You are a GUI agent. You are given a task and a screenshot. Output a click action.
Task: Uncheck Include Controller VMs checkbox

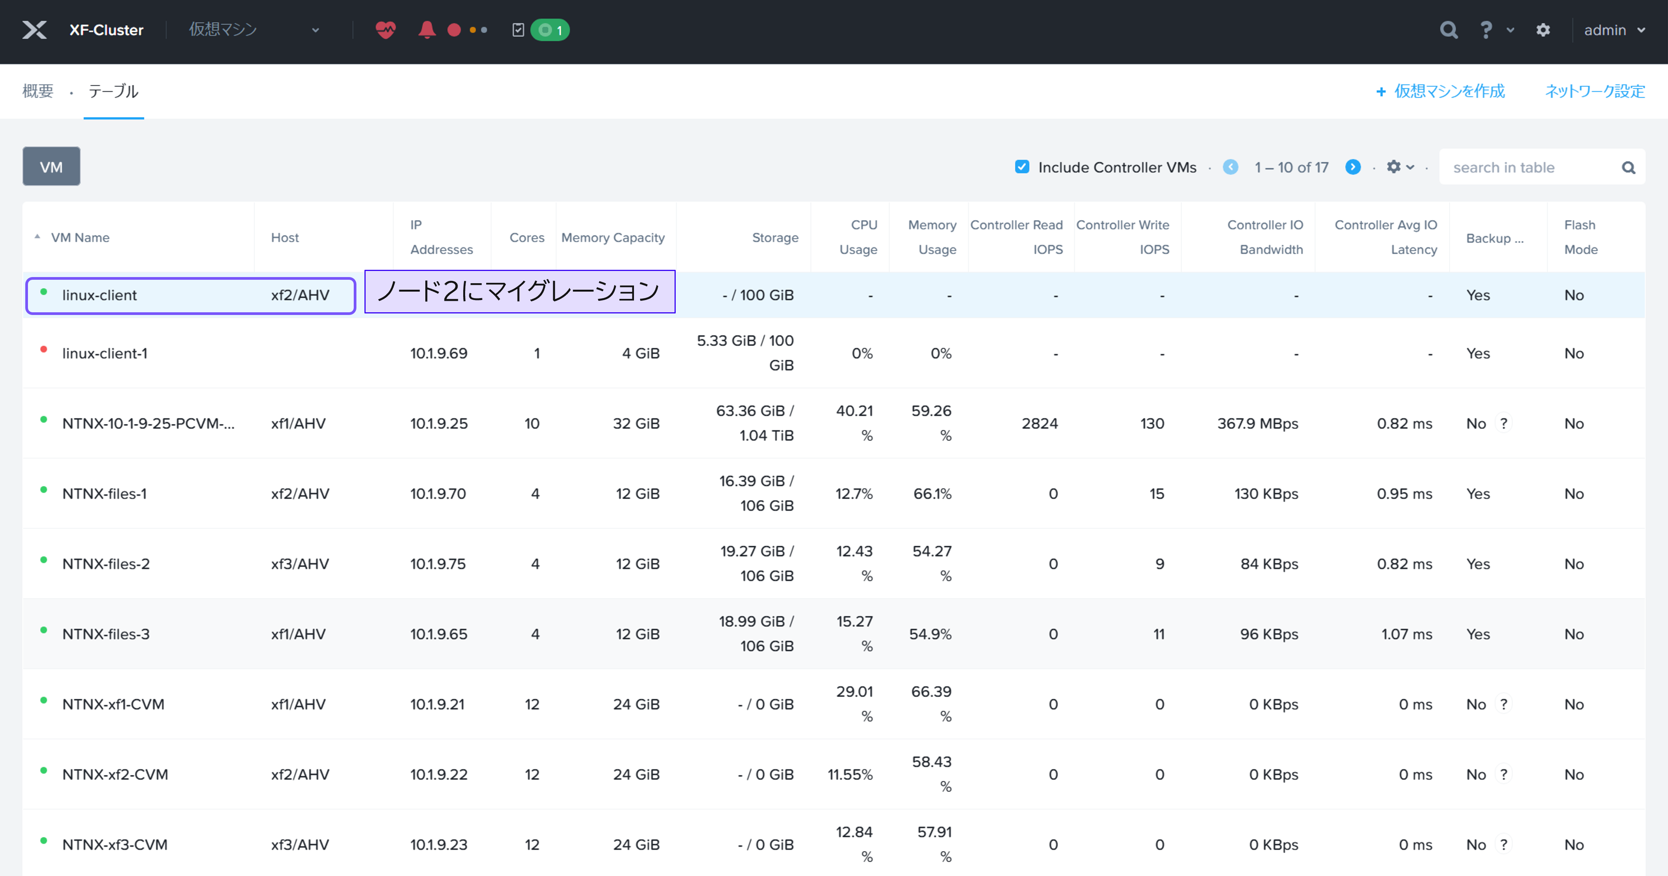coord(1022,167)
